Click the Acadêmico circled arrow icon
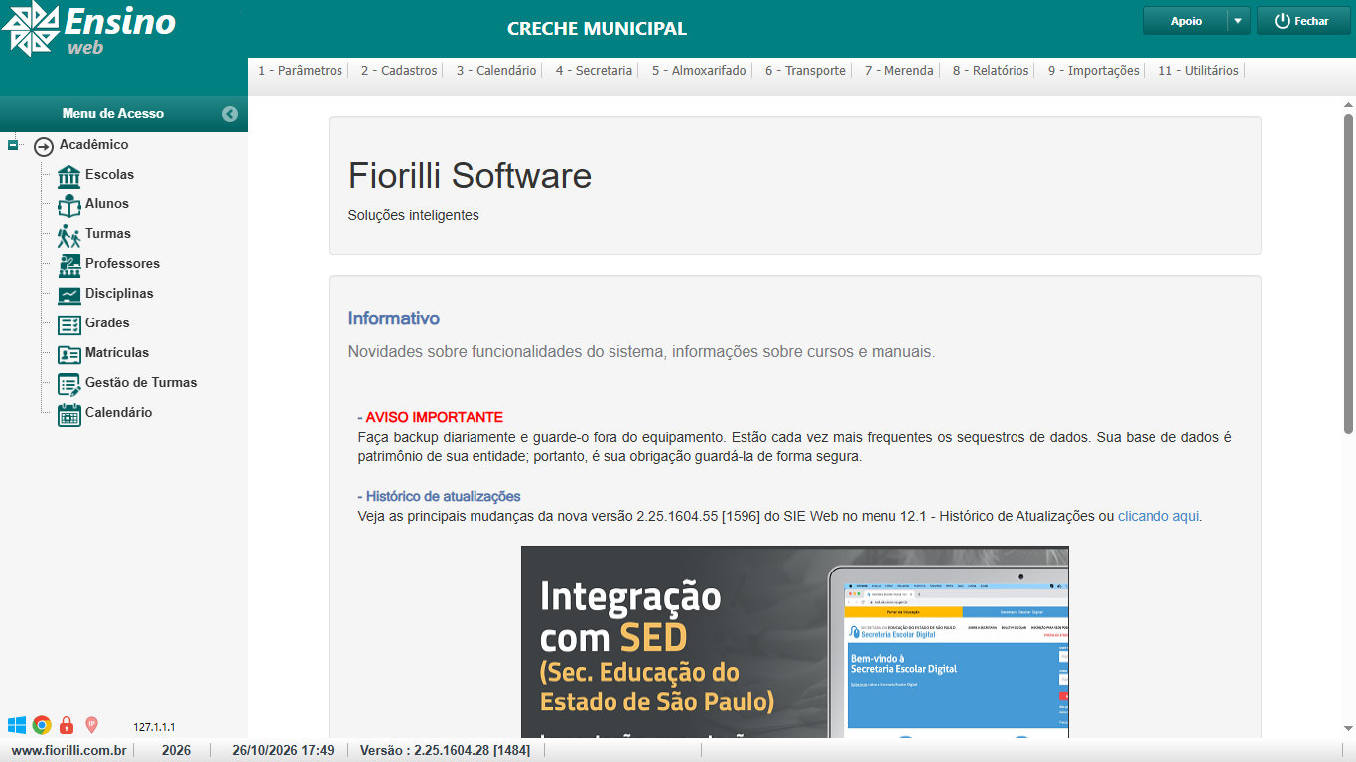The width and height of the screenshot is (1356, 762). (x=44, y=146)
